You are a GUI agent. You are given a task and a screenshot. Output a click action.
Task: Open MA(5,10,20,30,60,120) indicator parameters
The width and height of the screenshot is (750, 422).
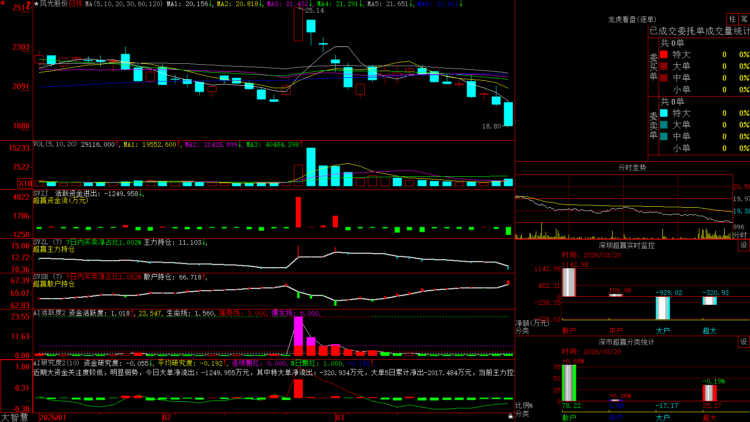(124, 4)
